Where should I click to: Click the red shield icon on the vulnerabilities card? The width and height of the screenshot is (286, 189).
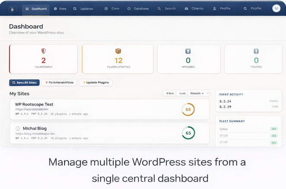pos(44,51)
